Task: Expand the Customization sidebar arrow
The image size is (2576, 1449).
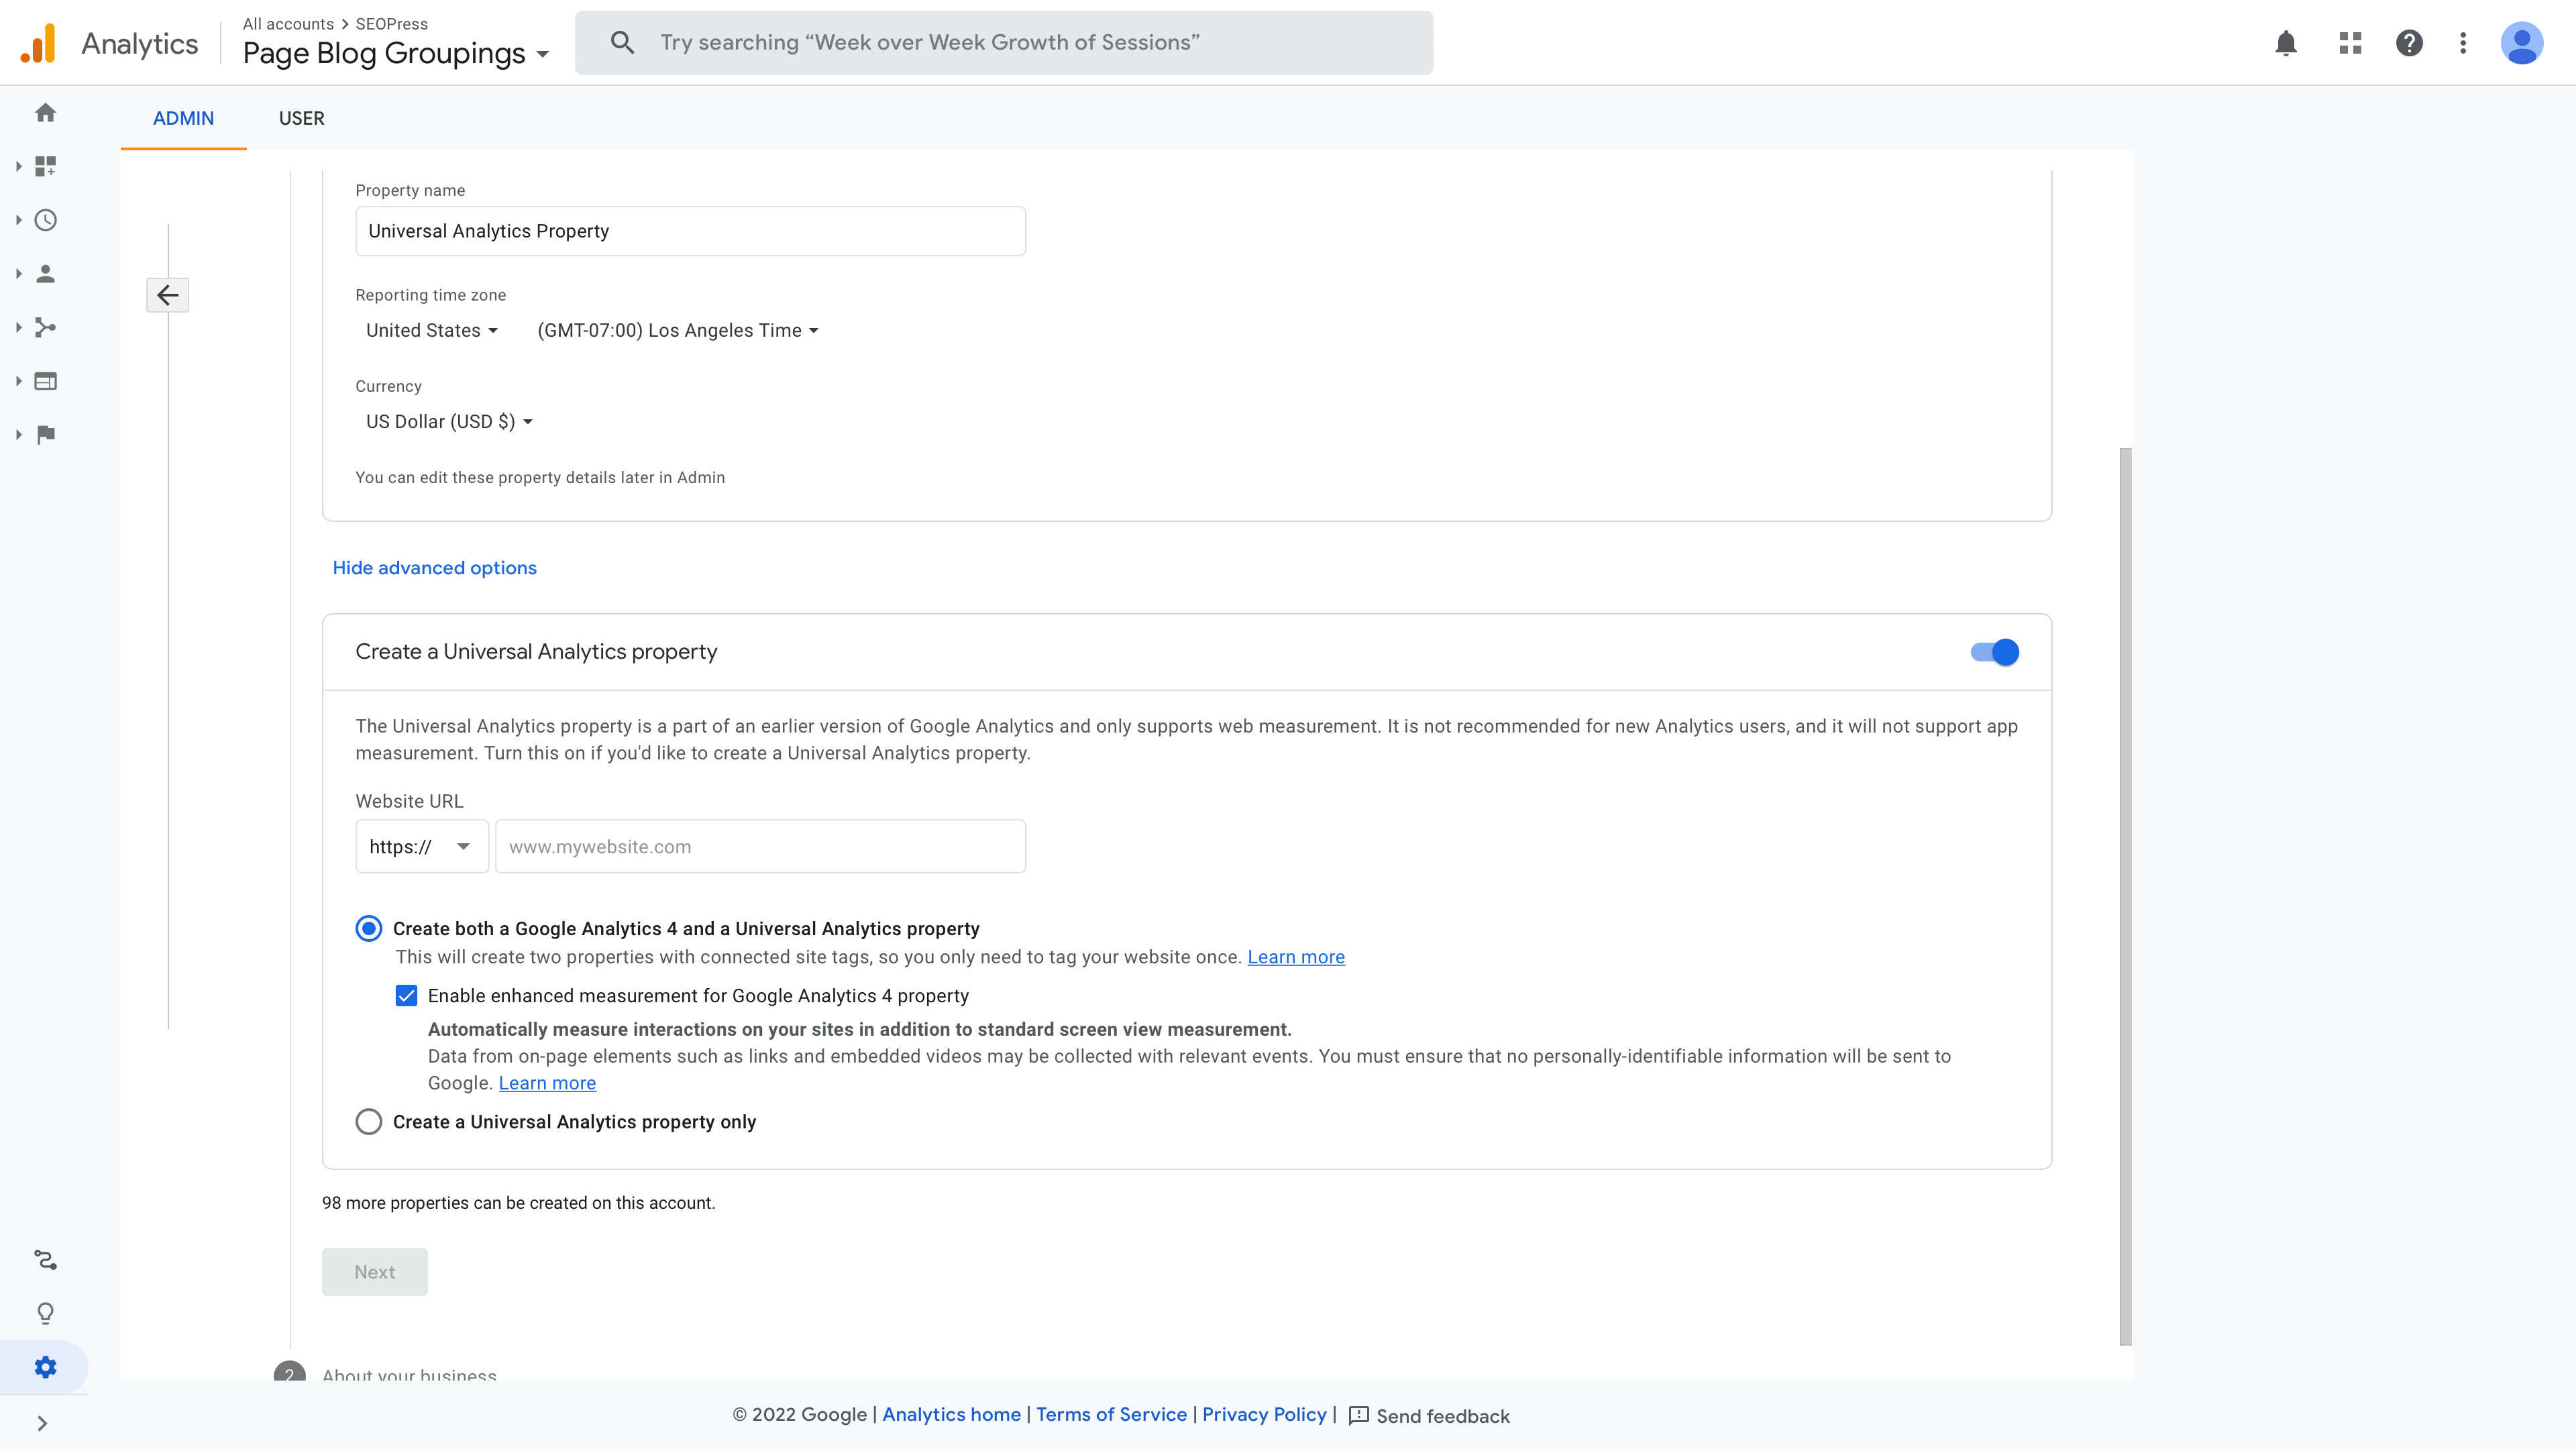Action: [18, 166]
